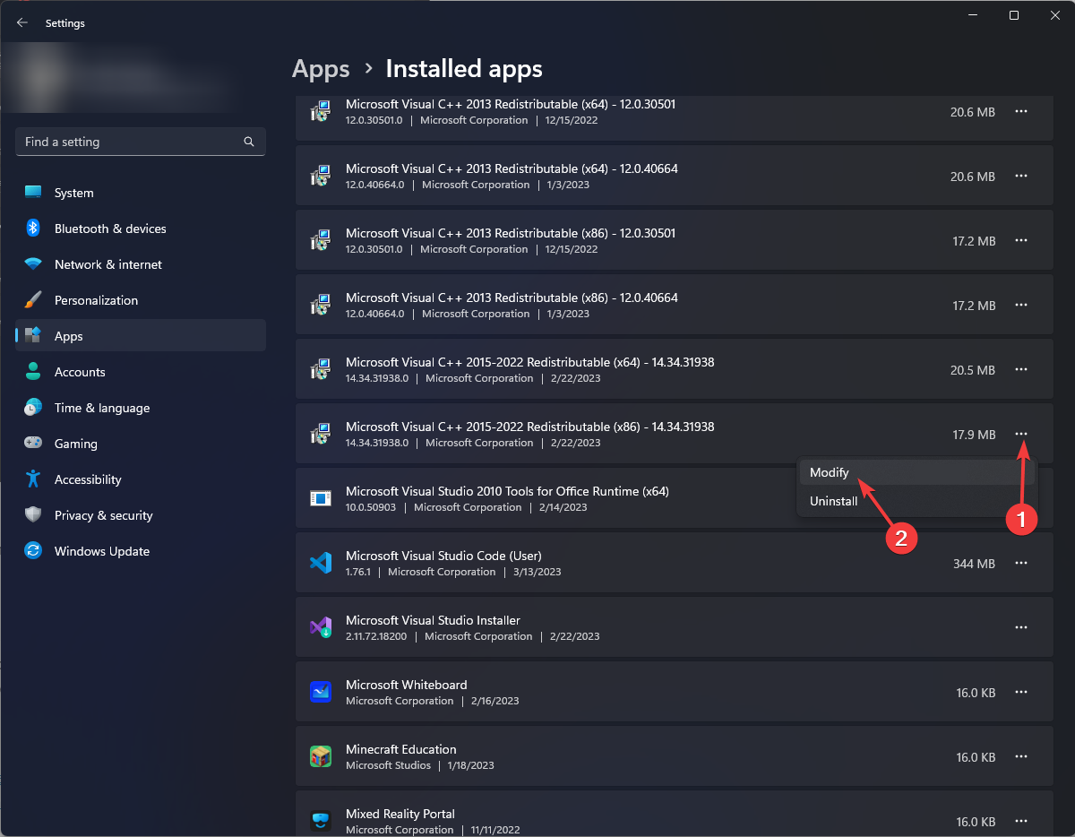Open options for Visual Studio Code
The width and height of the screenshot is (1075, 837).
(1020, 563)
